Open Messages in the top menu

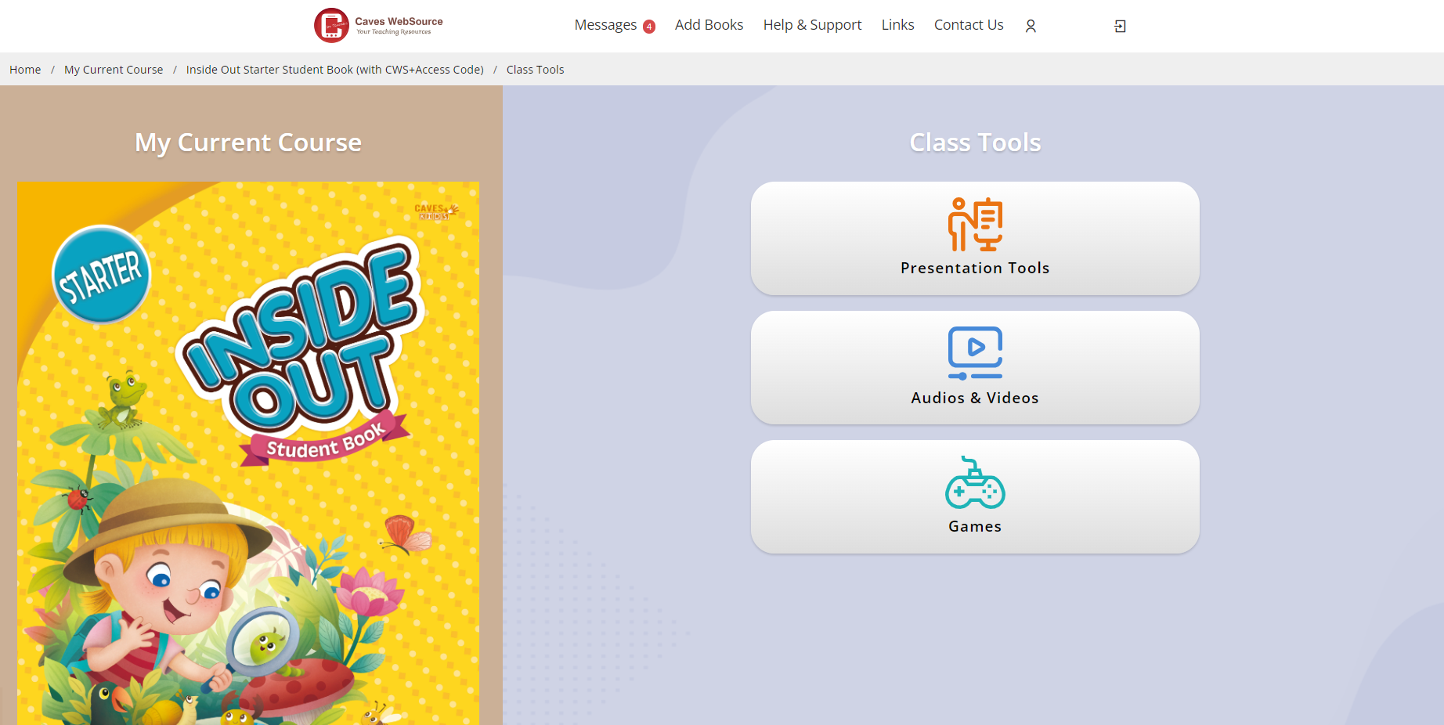(x=605, y=25)
